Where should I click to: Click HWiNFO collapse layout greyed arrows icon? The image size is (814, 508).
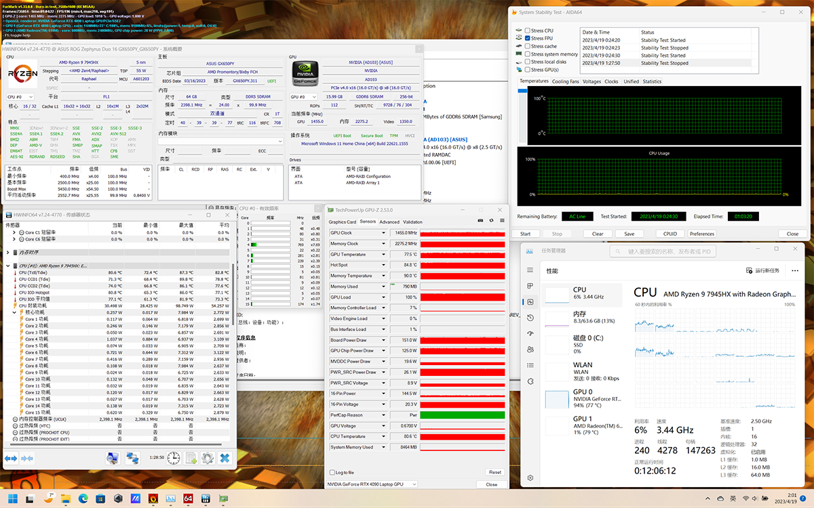[x=27, y=459]
